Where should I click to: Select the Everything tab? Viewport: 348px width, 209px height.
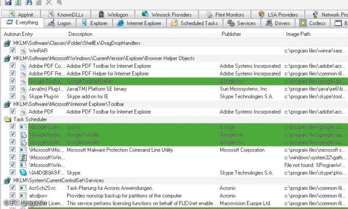click(x=22, y=23)
